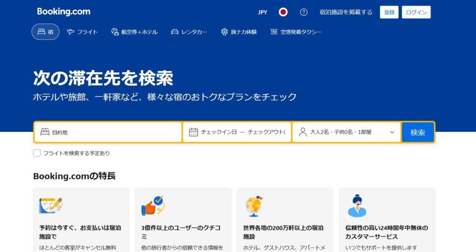Click the calendar and pencil illustration
This screenshot has width=476, height=252.
(x=51, y=205)
